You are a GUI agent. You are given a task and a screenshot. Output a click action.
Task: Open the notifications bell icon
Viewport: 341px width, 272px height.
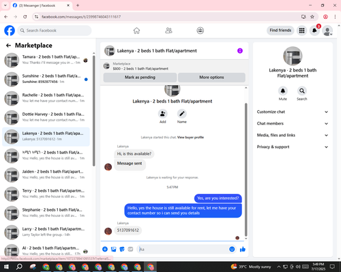coord(314,31)
